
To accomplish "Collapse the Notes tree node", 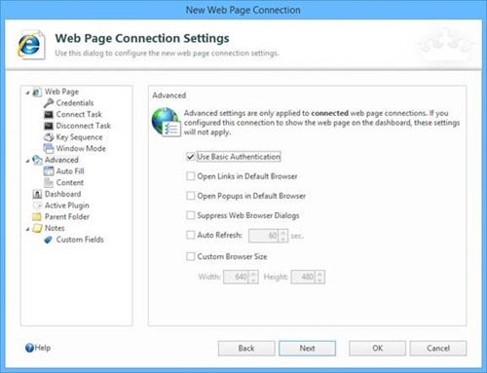I will pyautogui.click(x=27, y=229).
